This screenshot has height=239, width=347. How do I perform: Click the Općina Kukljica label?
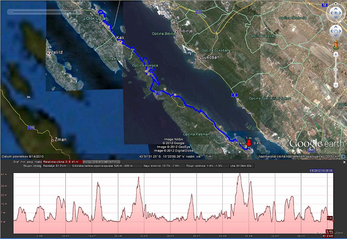(x=145, y=66)
